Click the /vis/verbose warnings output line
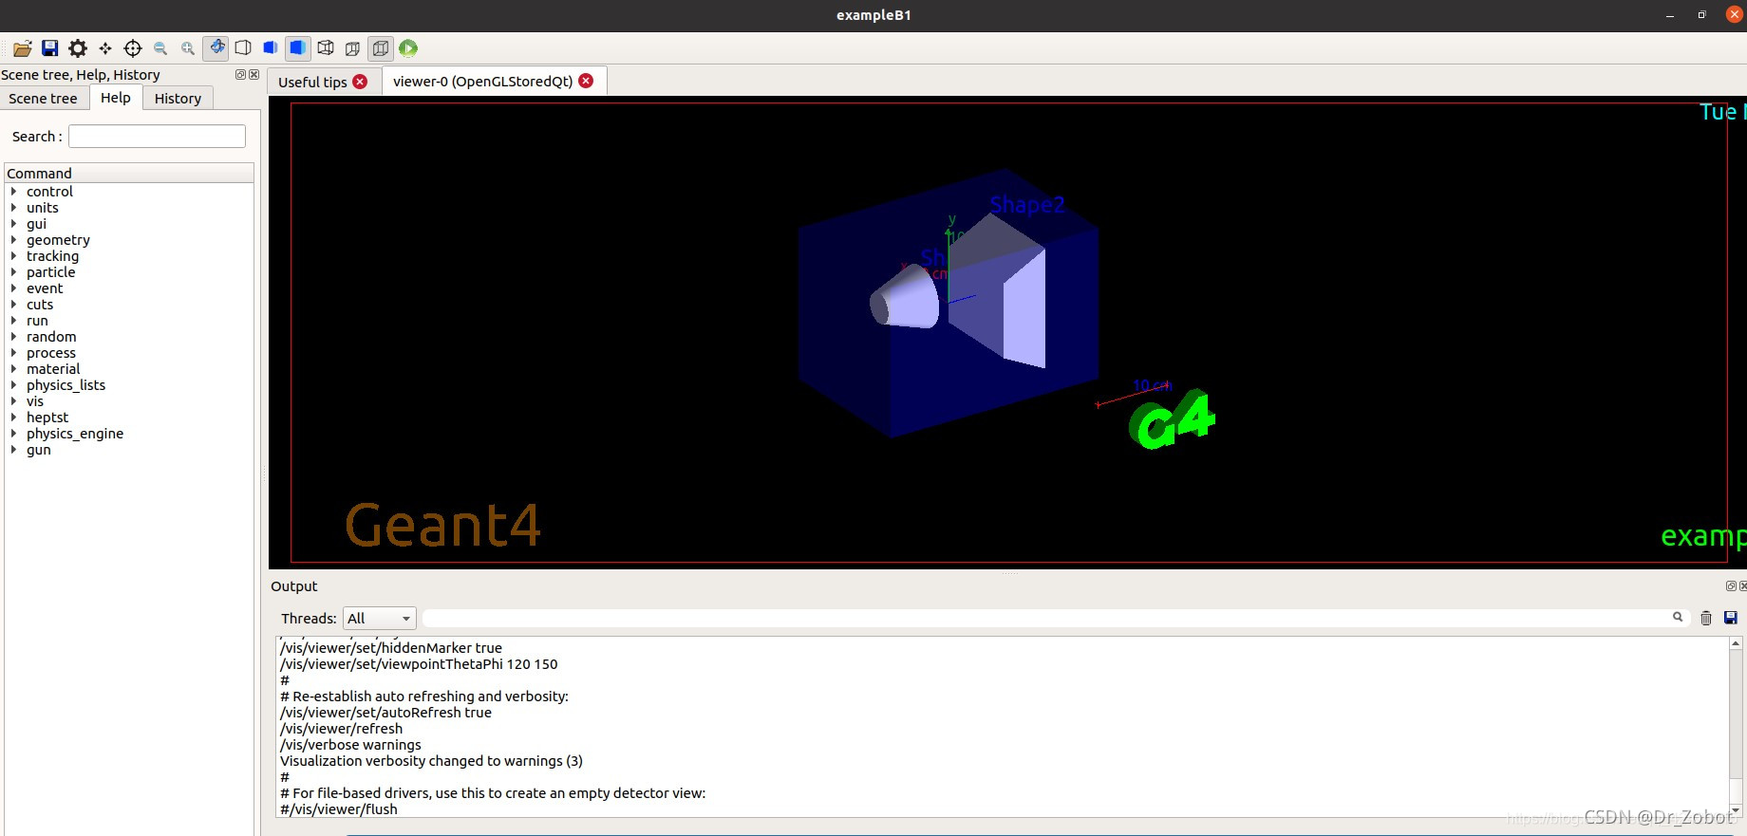 (350, 745)
